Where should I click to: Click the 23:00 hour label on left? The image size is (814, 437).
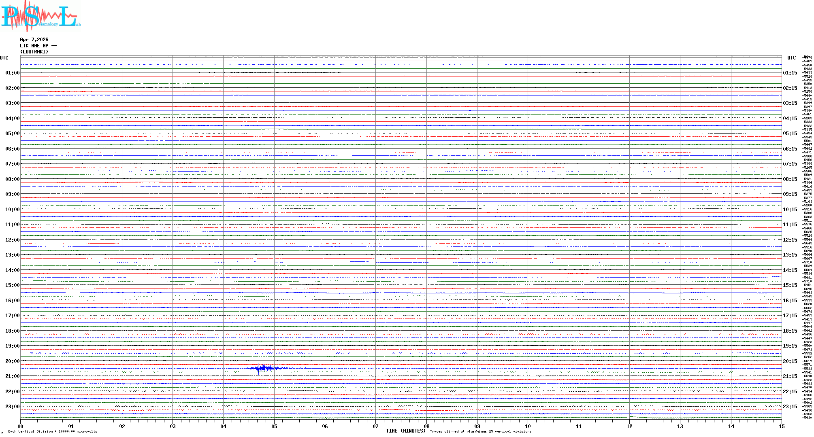coord(12,407)
